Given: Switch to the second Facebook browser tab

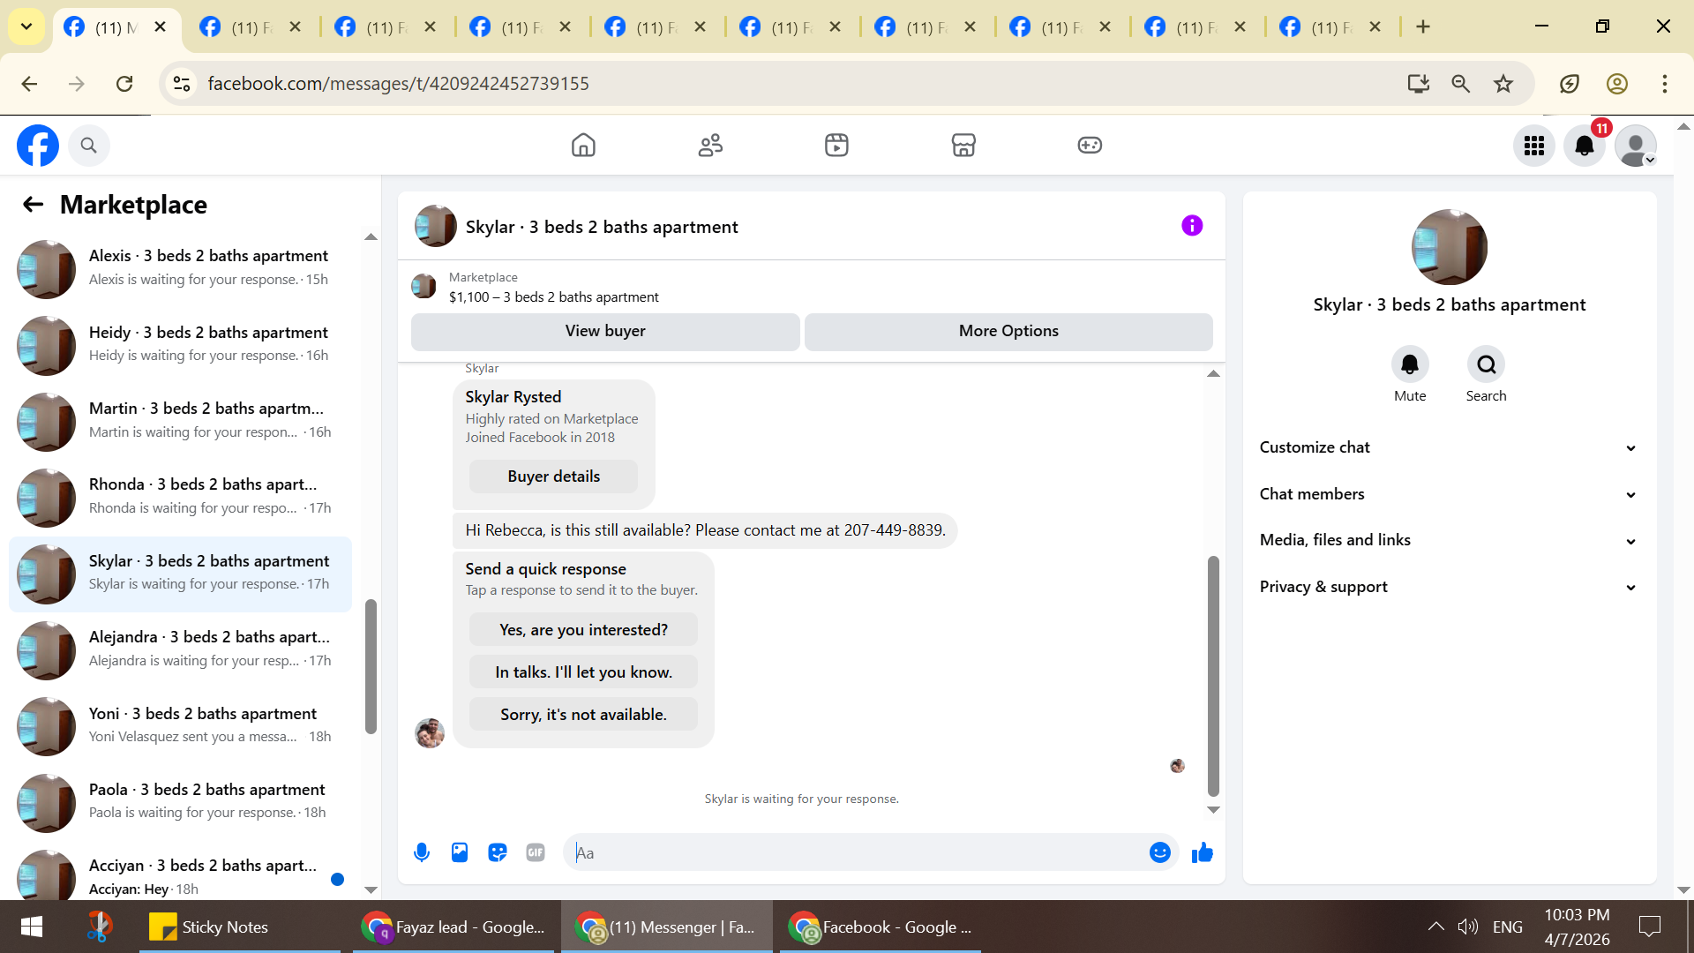Looking at the screenshot, I should click(251, 27).
